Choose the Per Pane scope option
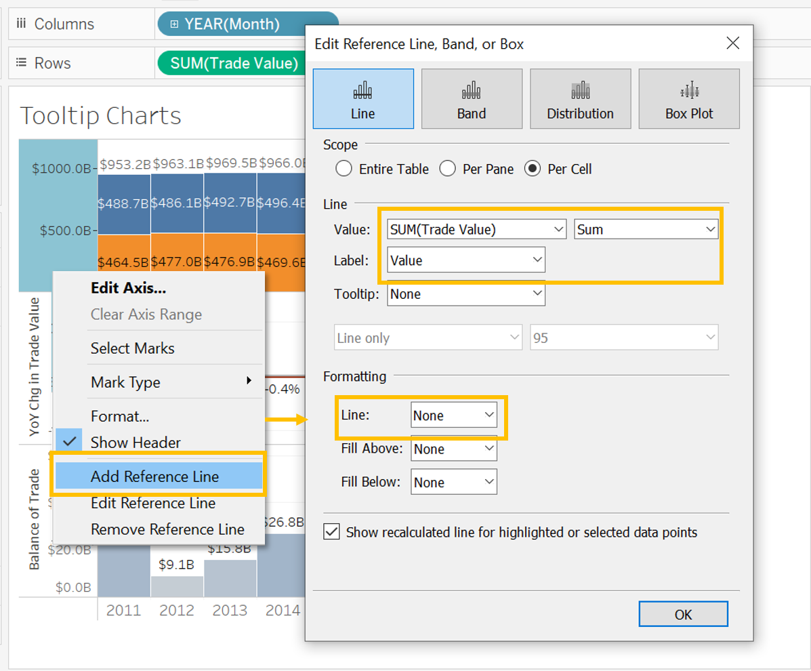The height and width of the screenshot is (671, 811). click(448, 169)
